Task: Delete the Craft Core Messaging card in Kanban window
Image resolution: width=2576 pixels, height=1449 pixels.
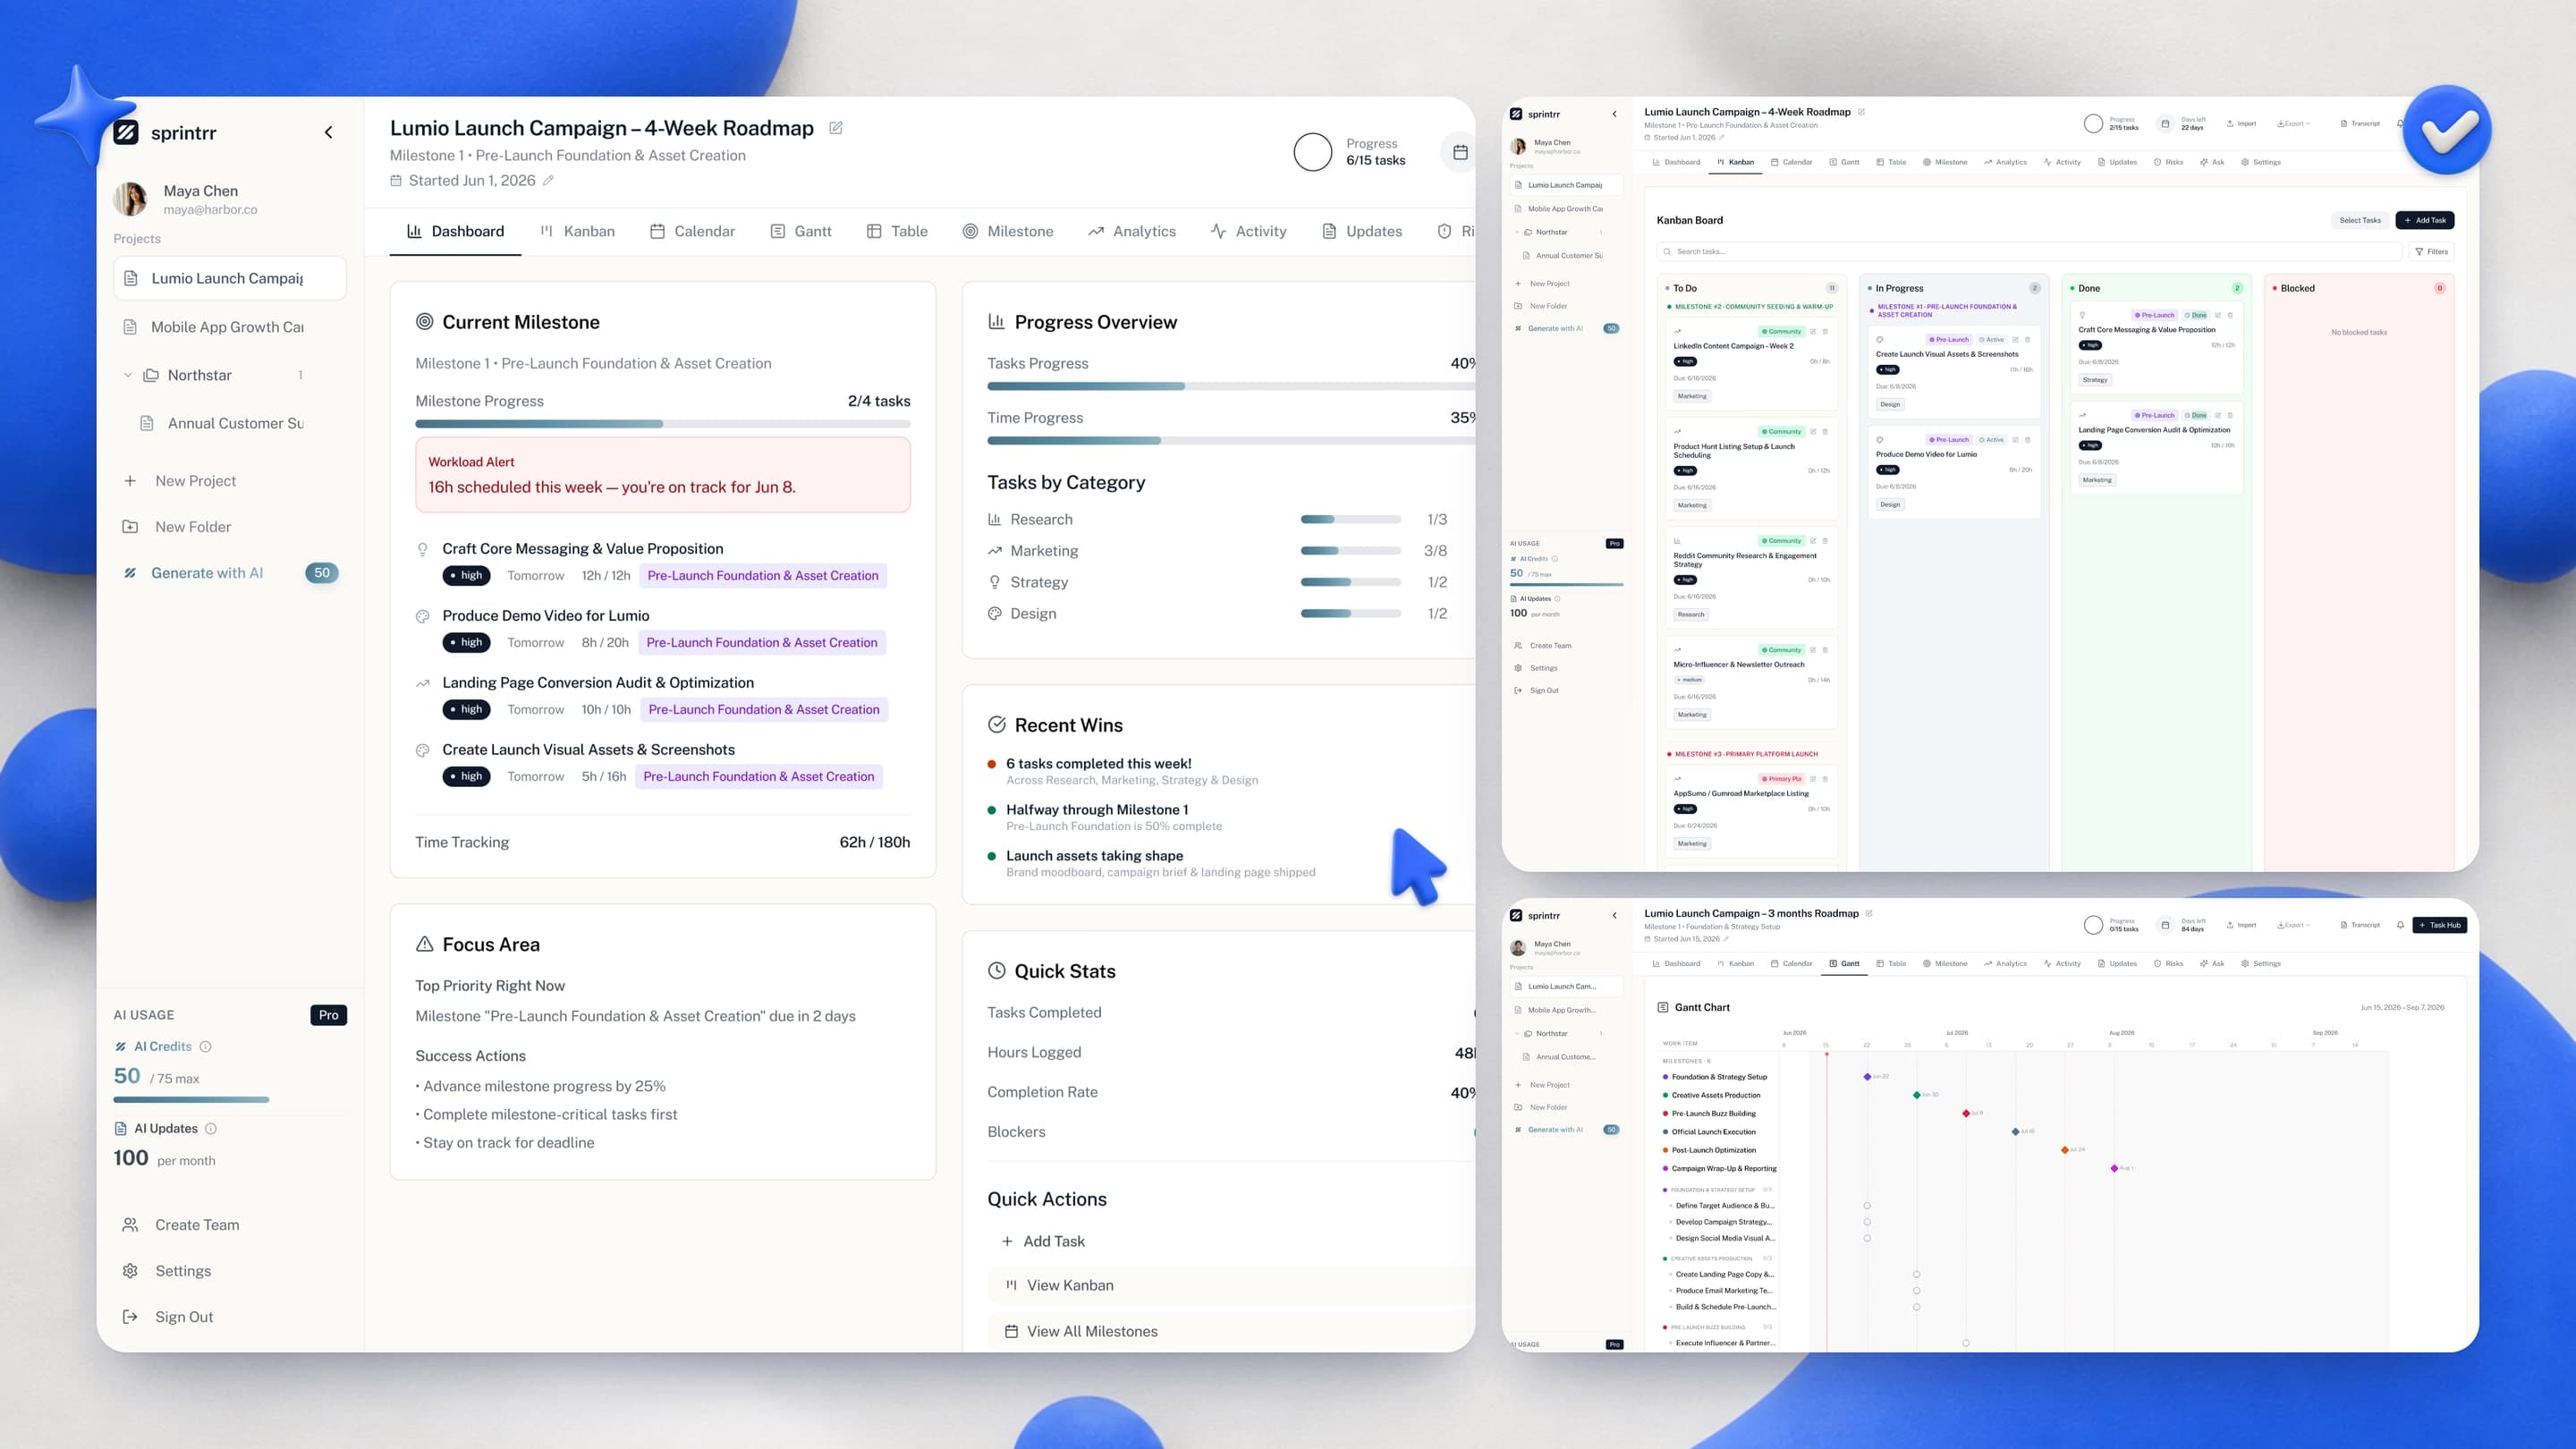Action: coord(2230,315)
